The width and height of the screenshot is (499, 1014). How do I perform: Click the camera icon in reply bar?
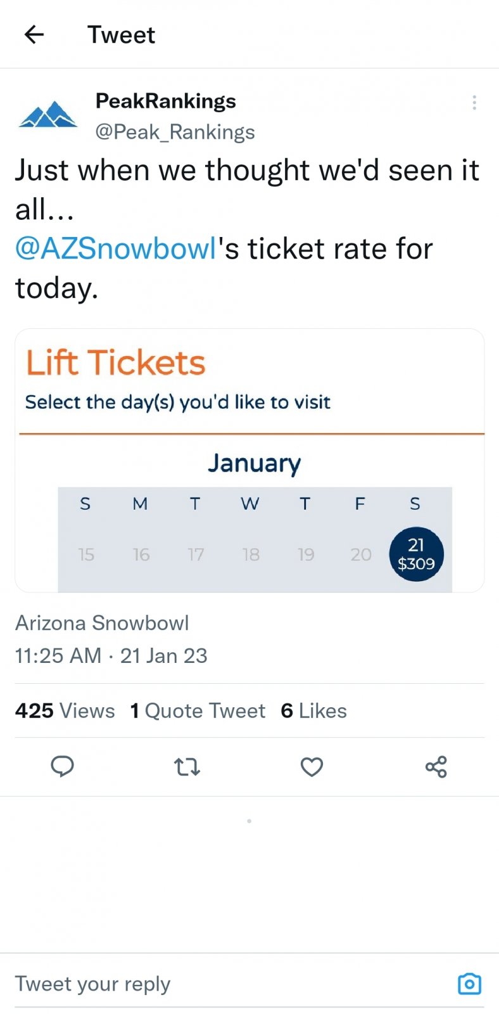[x=469, y=984]
